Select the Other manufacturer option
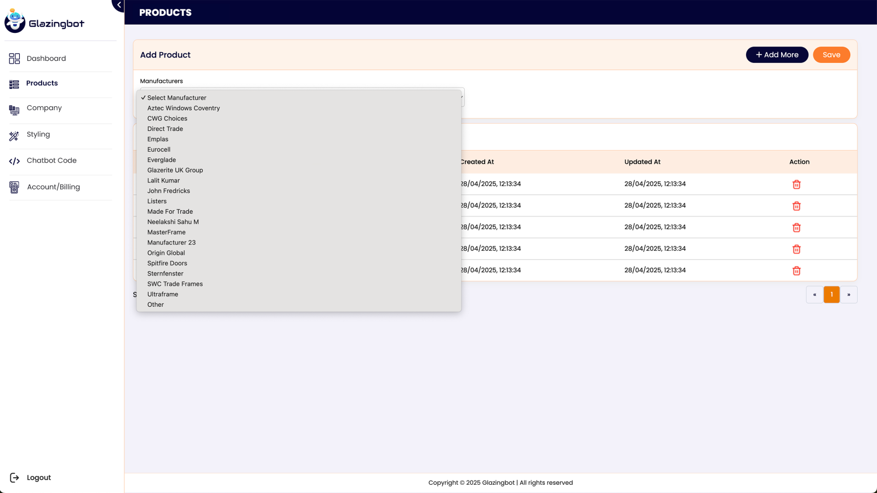The height and width of the screenshot is (493, 877). (x=156, y=305)
